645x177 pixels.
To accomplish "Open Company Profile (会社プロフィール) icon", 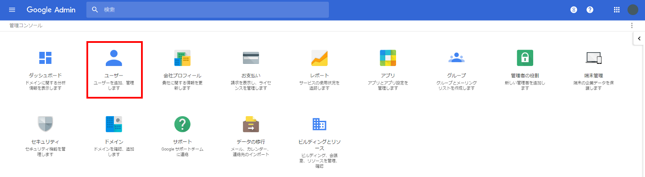I will coord(182,58).
